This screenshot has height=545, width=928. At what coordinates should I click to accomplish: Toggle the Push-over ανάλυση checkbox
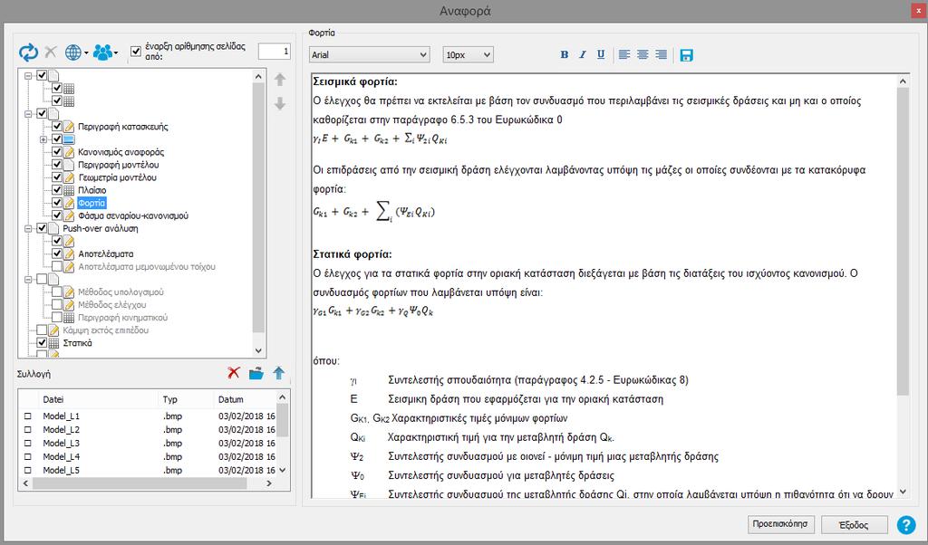click(42, 228)
